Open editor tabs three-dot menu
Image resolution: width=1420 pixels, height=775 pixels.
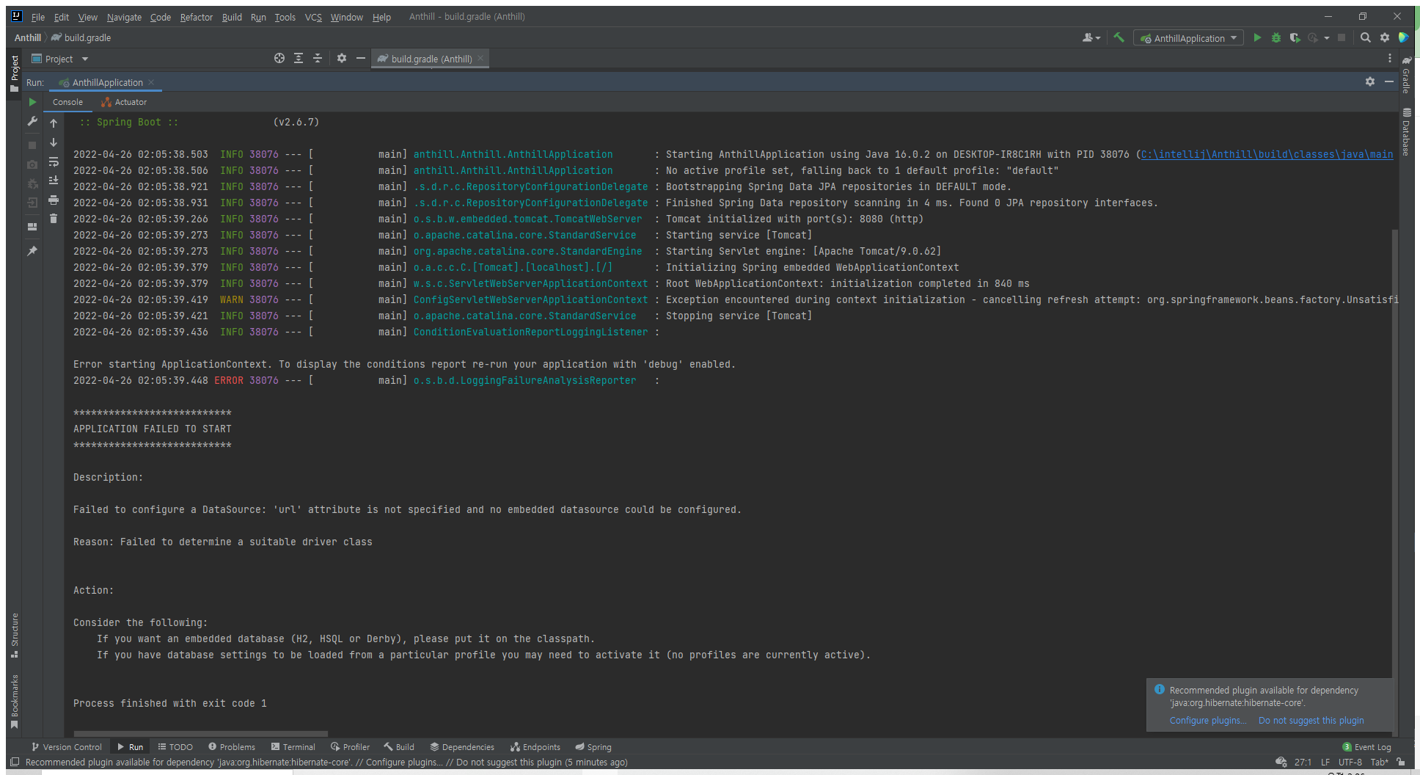pos(1389,58)
